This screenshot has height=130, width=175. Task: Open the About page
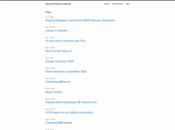click(x=107, y=4)
